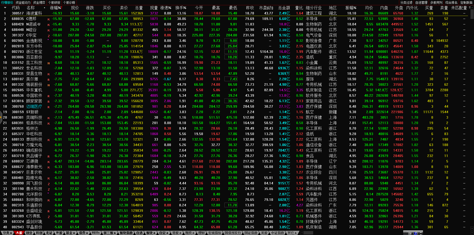Click the EN input language indicator

coord(410,233)
